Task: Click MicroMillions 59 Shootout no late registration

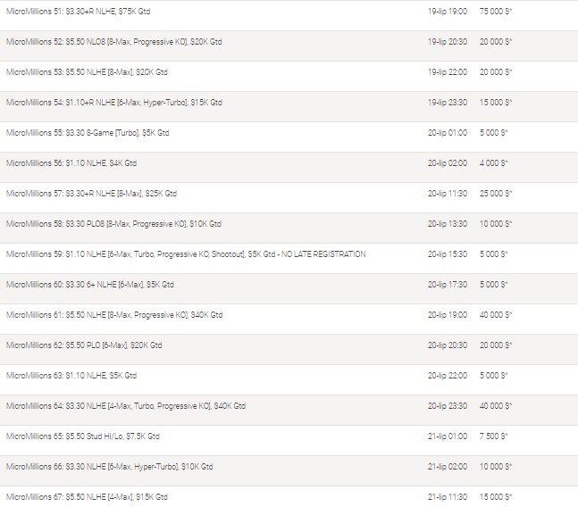Action: click(185, 254)
